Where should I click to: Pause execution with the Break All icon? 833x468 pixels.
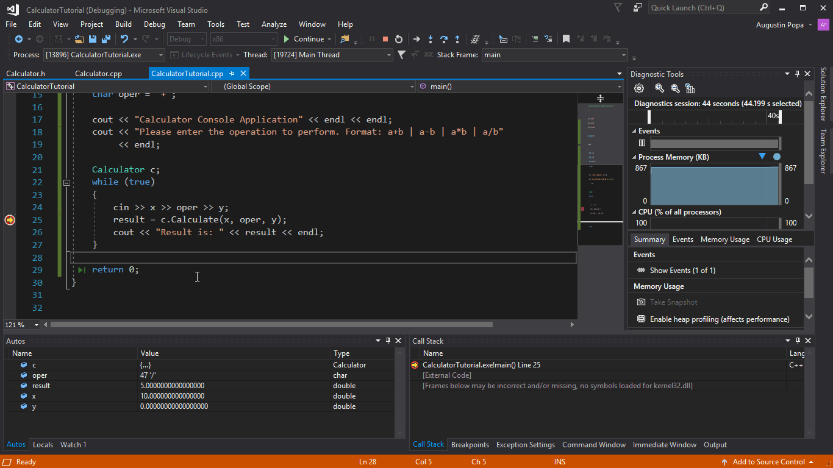[372, 38]
